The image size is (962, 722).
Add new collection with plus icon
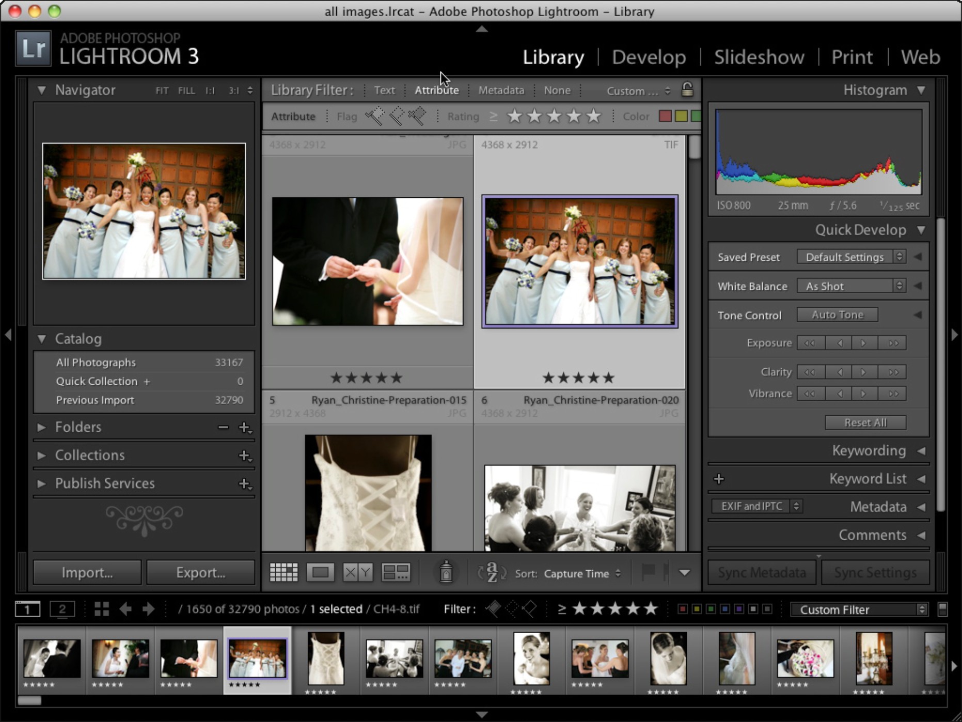point(245,456)
